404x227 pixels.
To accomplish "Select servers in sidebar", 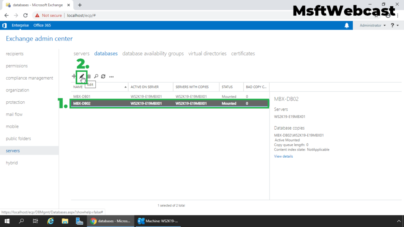I will (29, 151).
